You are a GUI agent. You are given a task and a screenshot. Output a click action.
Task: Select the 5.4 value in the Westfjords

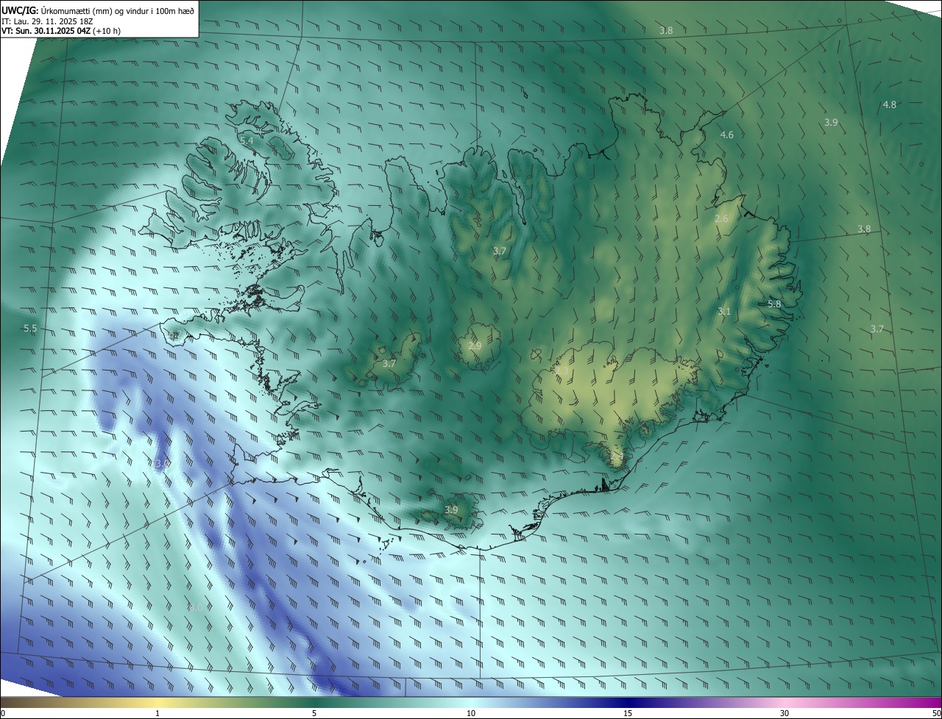(247, 140)
